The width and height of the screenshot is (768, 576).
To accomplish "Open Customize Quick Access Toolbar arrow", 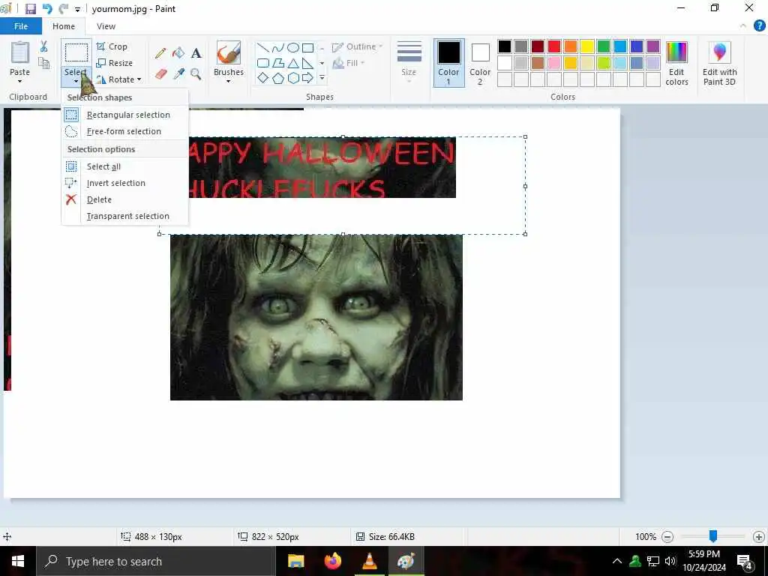I will click(77, 9).
